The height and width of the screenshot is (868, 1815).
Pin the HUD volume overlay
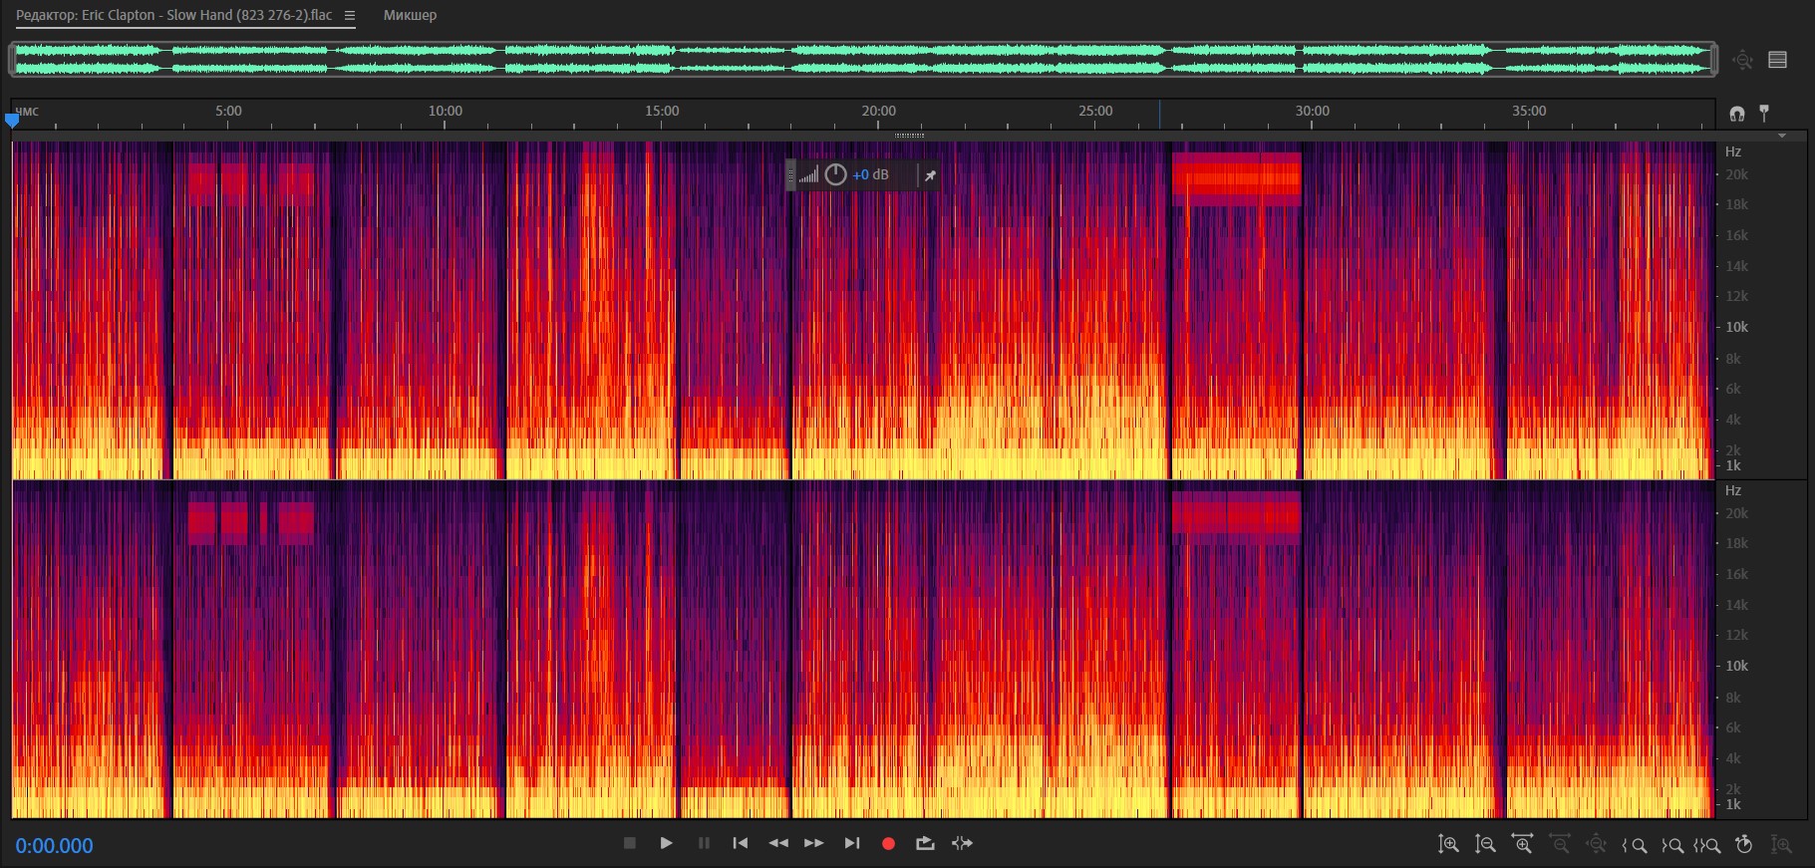(930, 175)
